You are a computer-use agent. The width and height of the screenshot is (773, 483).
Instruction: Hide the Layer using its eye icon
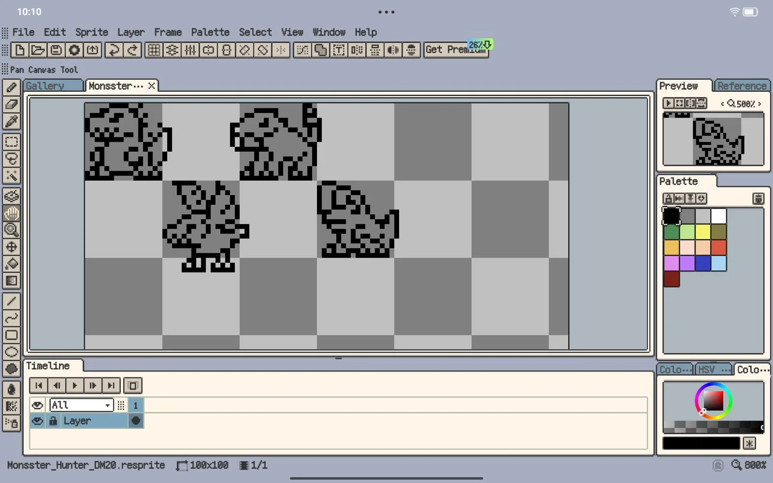[x=37, y=421]
